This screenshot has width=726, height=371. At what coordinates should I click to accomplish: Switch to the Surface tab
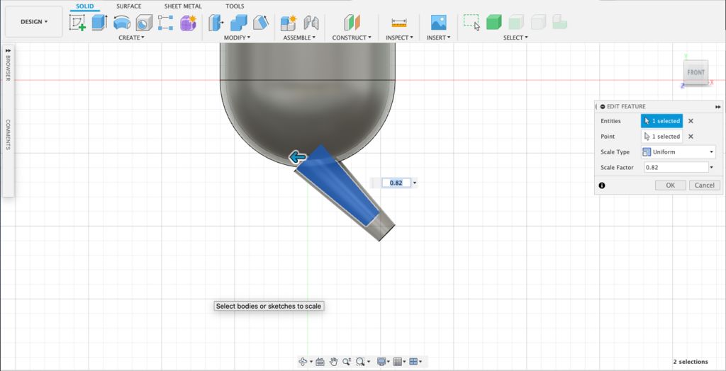click(x=128, y=6)
